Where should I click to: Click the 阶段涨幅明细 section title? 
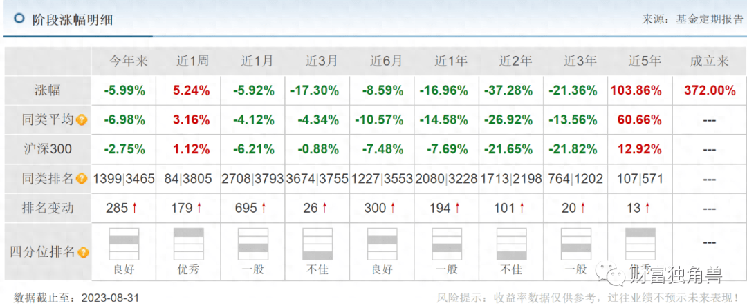[x=73, y=19]
